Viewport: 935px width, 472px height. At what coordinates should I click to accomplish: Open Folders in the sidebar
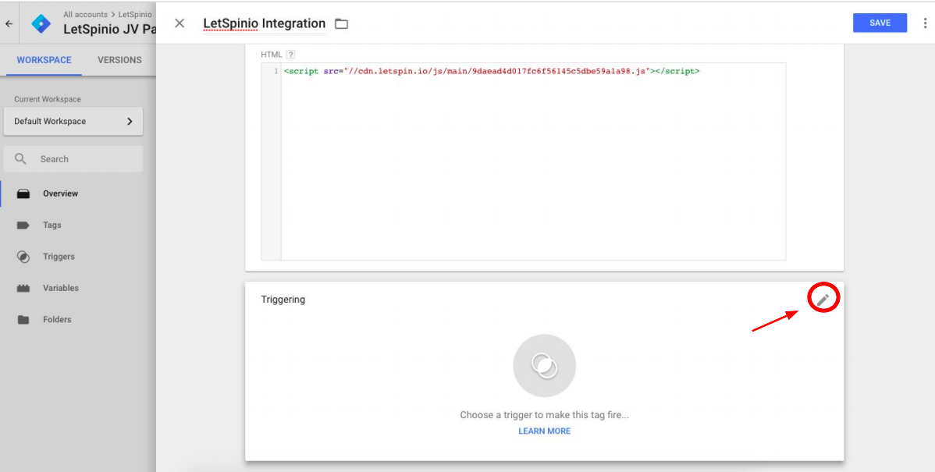(x=57, y=319)
